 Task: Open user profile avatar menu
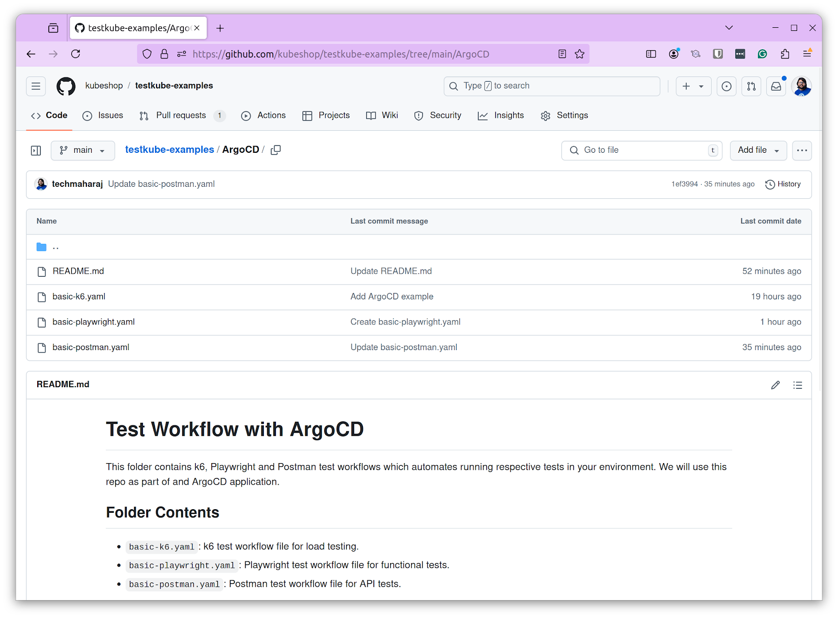click(801, 86)
